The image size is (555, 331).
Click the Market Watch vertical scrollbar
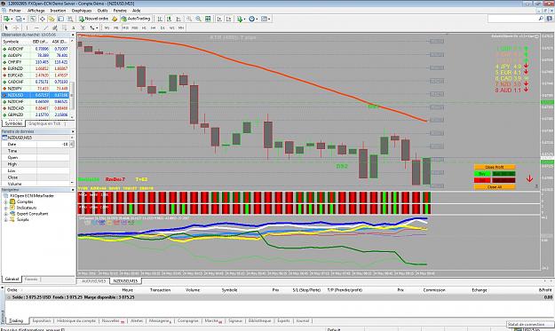[73, 96]
